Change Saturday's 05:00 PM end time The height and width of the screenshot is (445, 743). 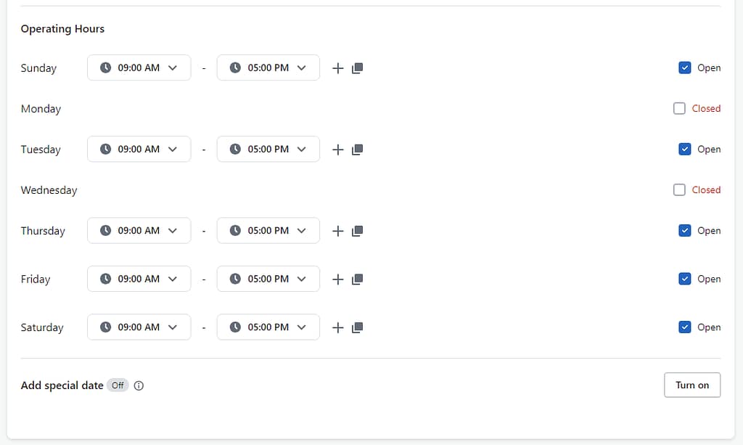[268, 327]
